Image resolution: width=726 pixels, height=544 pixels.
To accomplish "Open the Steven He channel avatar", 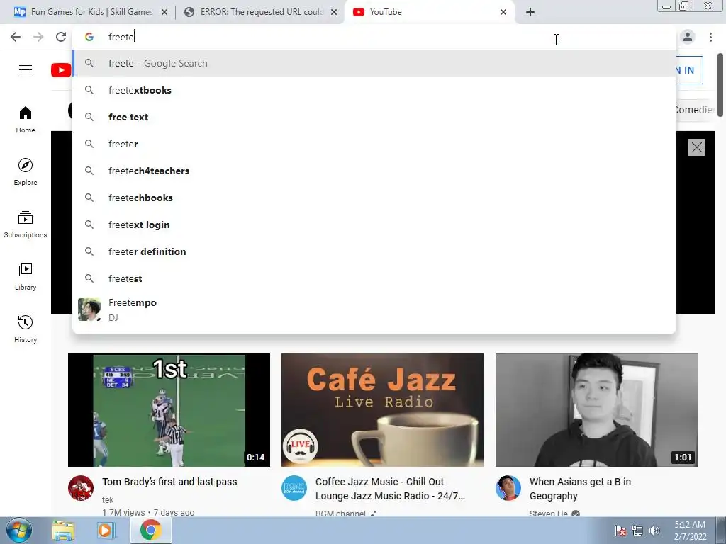I will 508,487.
